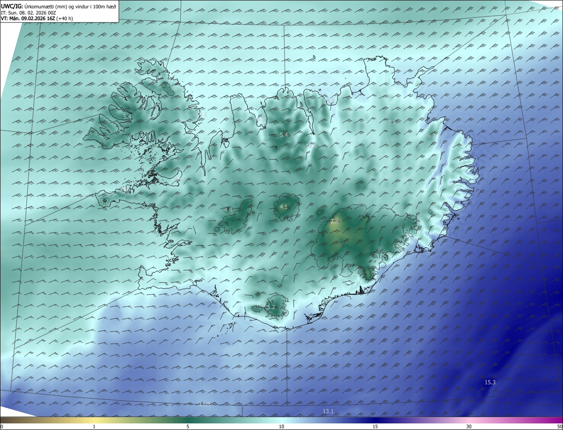Click the '30' tick label on the color scale
This screenshot has height=430, width=563.
click(x=469, y=427)
